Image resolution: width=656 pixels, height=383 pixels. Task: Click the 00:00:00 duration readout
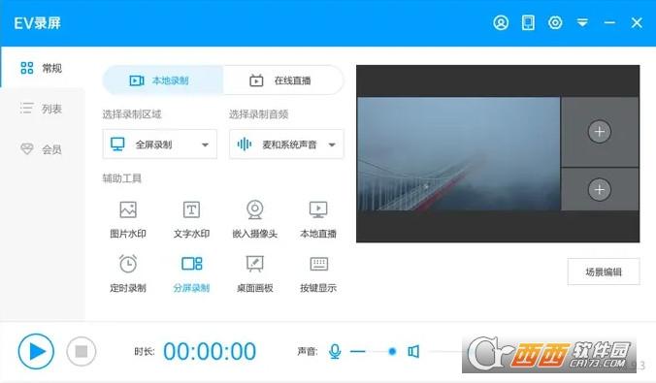pyautogui.click(x=210, y=351)
